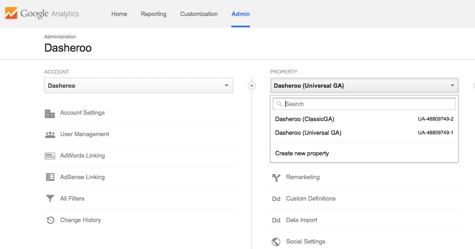Open the Reporting tab
This screenshot has height=249, width=475.
(x=154, y=14)
